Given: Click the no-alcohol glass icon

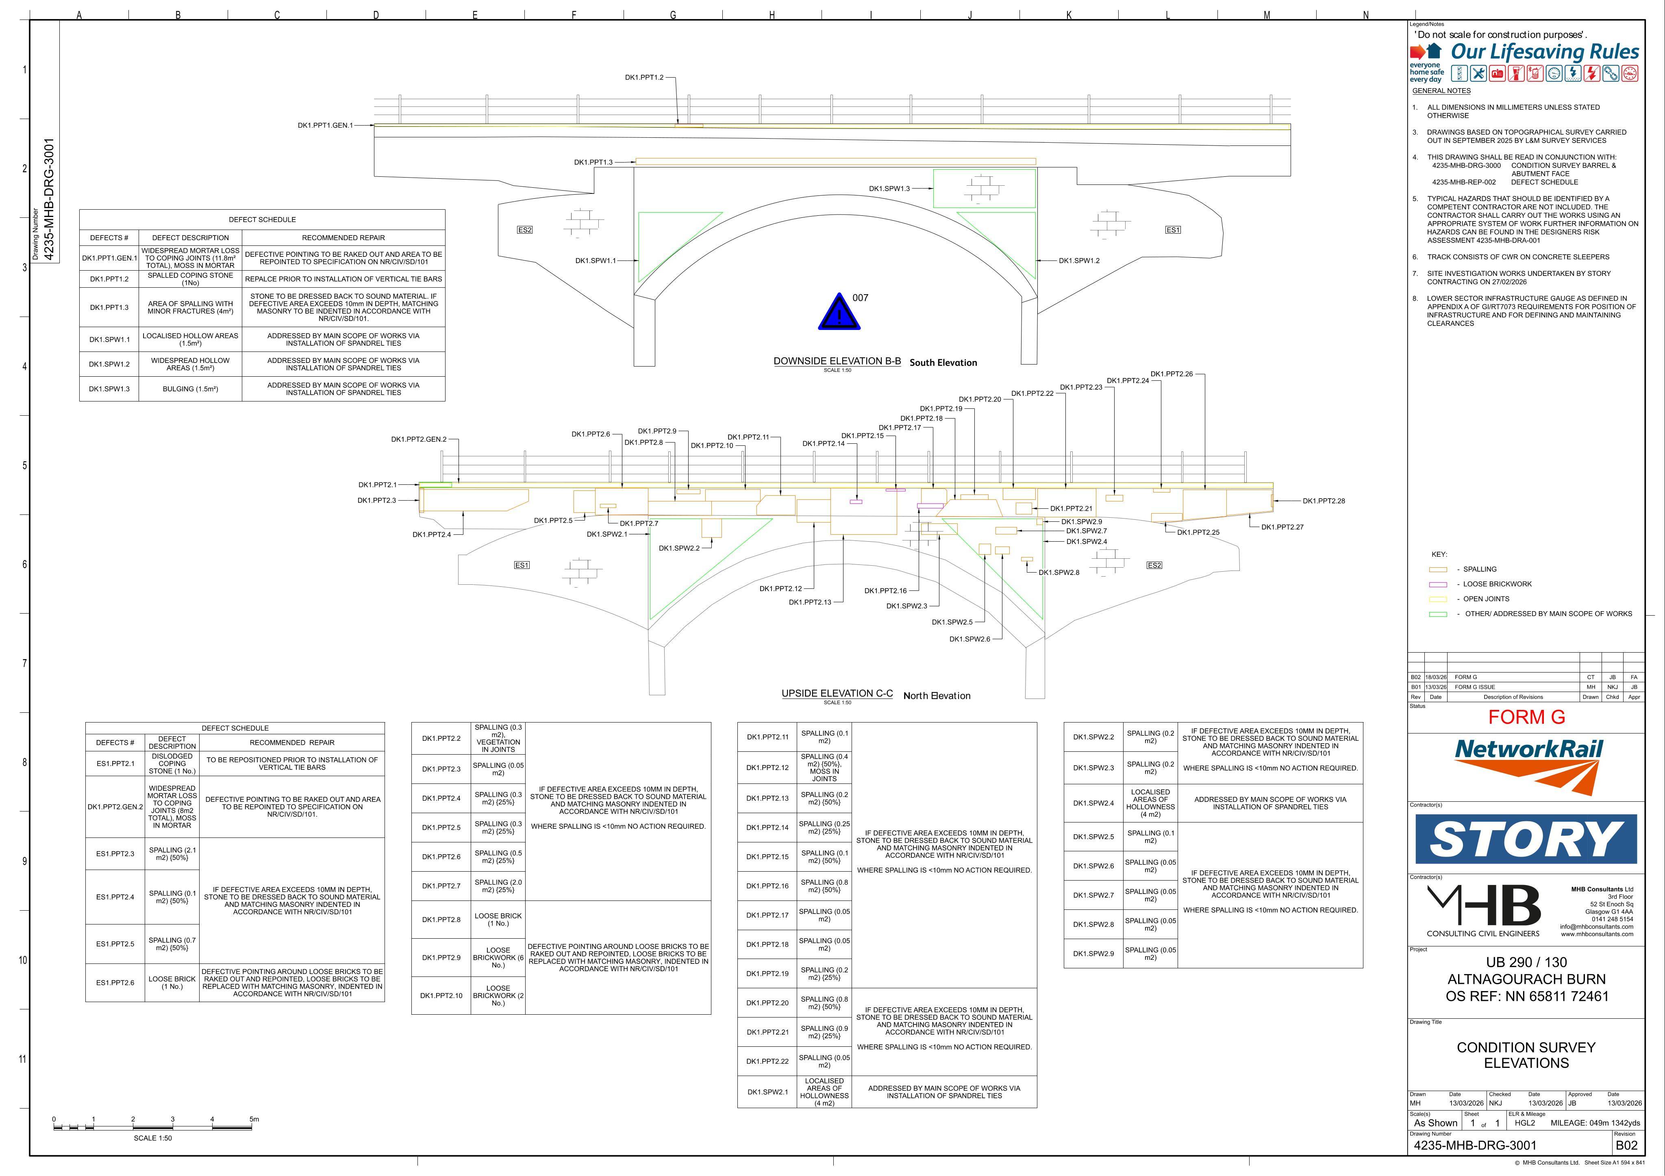Looking at the screenshot, I should tap(1516, 73).
